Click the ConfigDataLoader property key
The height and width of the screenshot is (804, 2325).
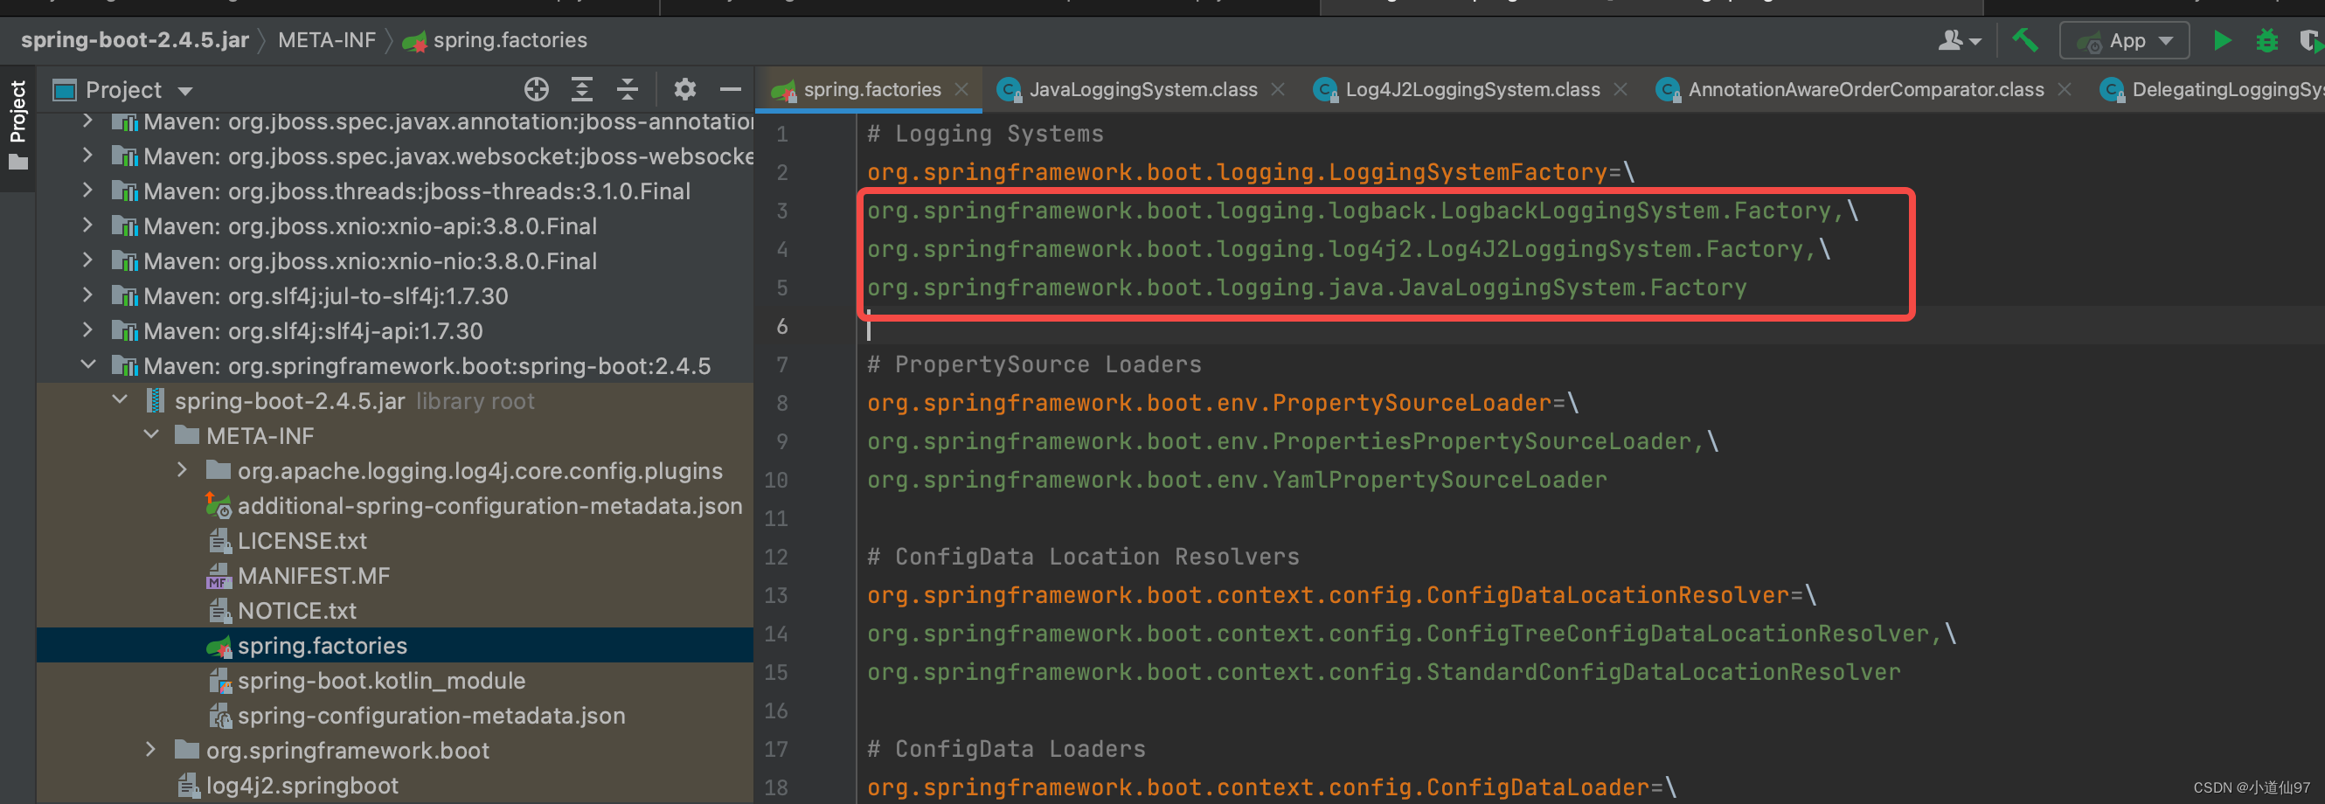[1258, 787]
